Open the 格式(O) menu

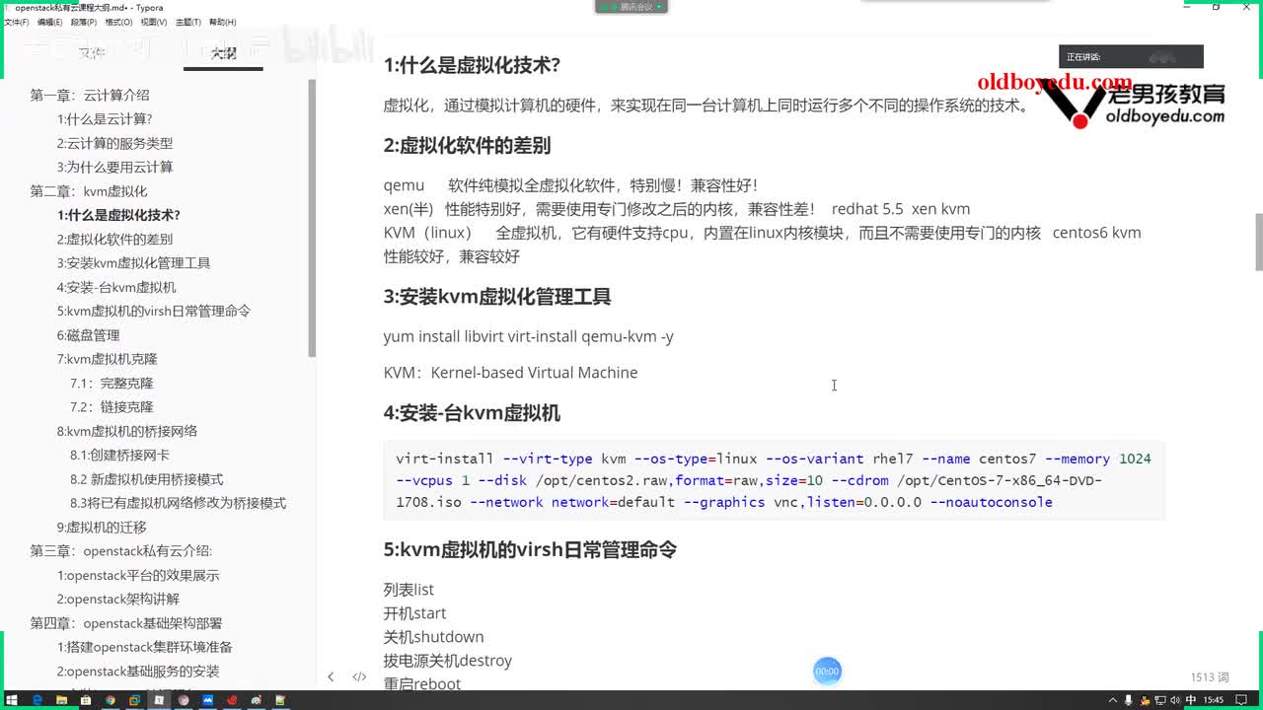click(118, 22)
